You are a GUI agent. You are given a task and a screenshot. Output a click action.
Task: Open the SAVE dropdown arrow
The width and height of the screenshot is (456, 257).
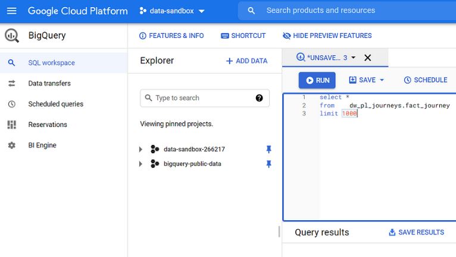[382, 80]
